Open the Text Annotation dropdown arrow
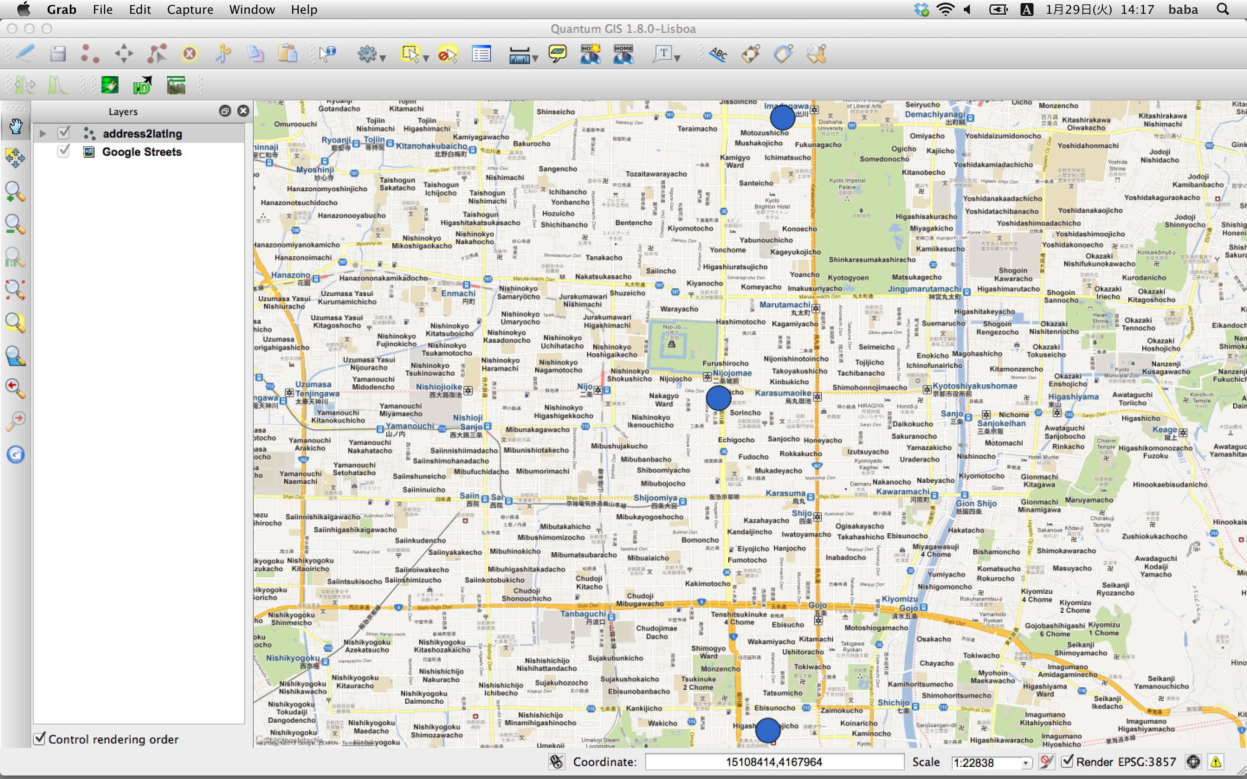This screenshot has height=779, width=1247. 677,59
